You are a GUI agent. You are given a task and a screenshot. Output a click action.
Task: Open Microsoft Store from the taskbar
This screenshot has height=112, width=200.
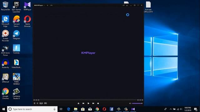coord(83,109)
